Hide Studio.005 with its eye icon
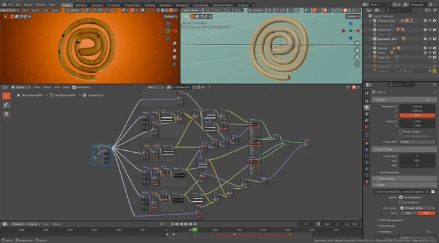The image size is (439, 243). click(x=430, y=30)
